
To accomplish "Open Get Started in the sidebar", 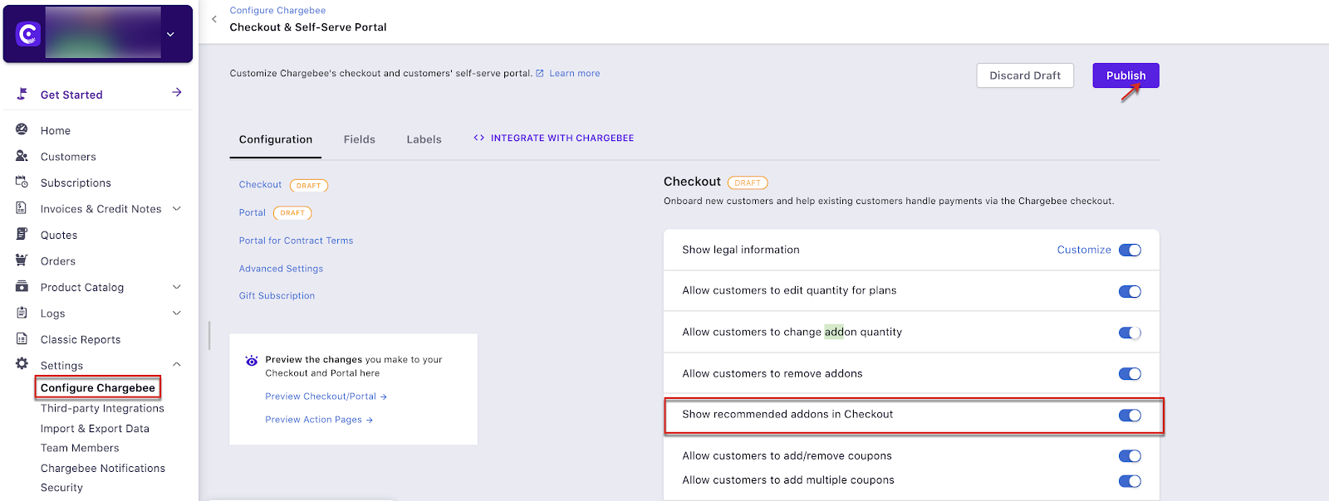I will pyautogui.click(x=71, y=95).
